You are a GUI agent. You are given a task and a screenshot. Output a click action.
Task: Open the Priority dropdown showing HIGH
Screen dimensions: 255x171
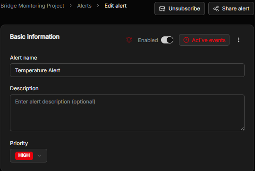pos(29,156)
